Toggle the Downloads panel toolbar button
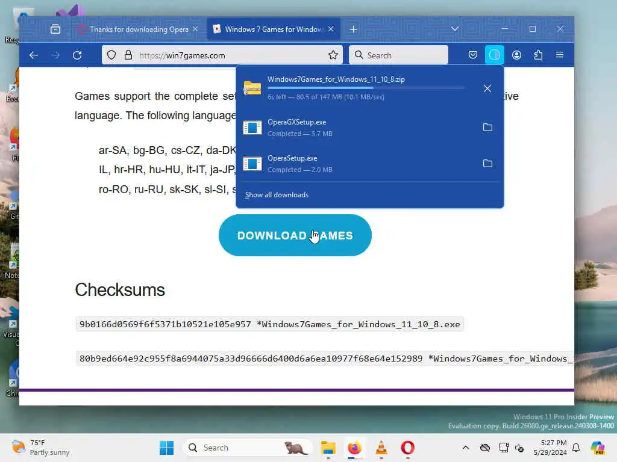This screenshot has width=617, height=462. click(x=495, y=55)
